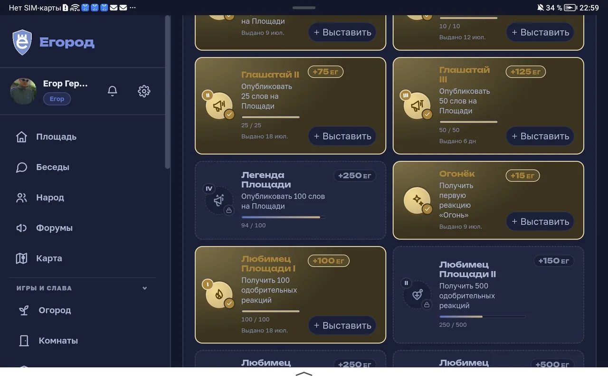Open notifications bell icon
Viewport: 608px width, 380px height.
(x=113, y=91)
